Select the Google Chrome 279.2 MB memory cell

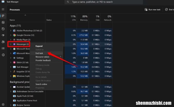point(83,35)
